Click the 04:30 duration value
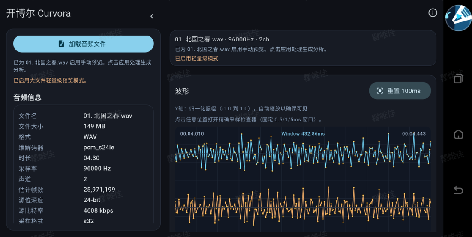Viewport: 472px width, 237px height. 91,158
